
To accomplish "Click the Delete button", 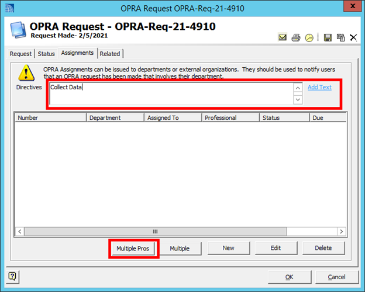I will pos(323,248).
